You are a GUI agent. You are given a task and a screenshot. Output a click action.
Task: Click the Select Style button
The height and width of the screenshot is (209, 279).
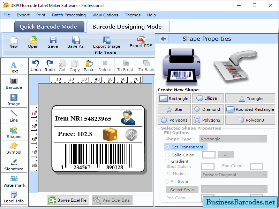(182, 190)
